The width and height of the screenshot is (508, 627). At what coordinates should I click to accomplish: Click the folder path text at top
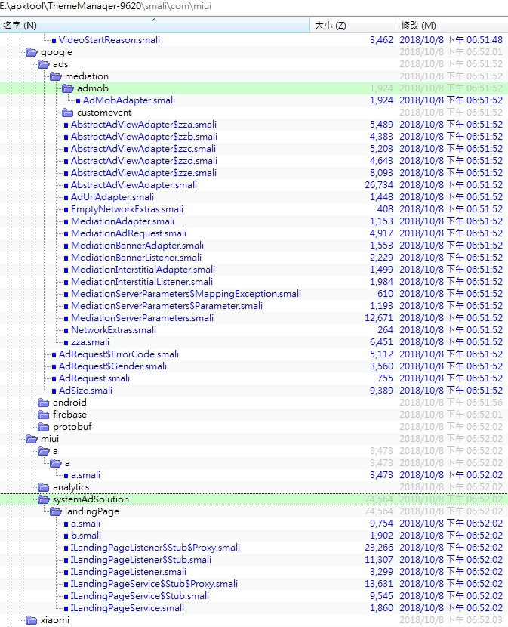point(106,5)
